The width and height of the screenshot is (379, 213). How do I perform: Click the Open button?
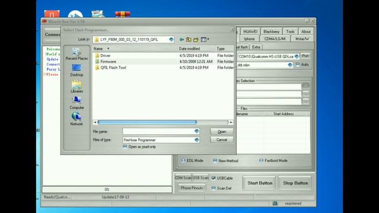[221, 131]
